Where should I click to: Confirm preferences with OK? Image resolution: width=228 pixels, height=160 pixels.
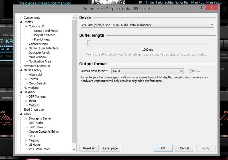coord(163,148)
